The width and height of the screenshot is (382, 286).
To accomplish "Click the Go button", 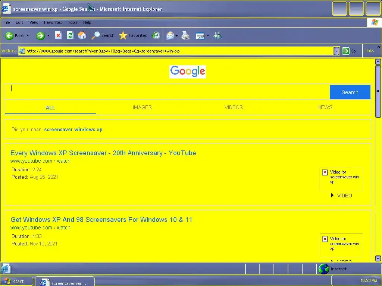I will pos(349,51).
